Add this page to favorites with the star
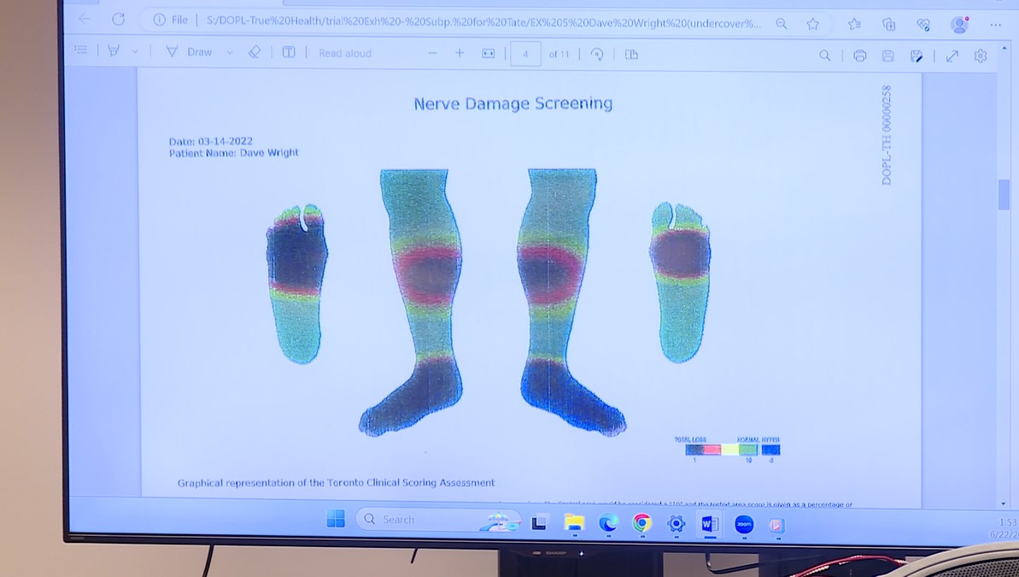 [x=812, y=24]
